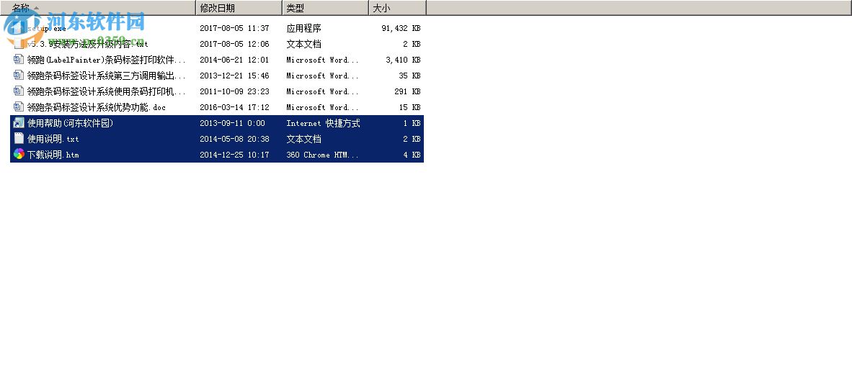Viewport: 852px width, 382px height.
Task: Click the 360 Chrome HTM... type cell
Action: [x=323, y=155]
